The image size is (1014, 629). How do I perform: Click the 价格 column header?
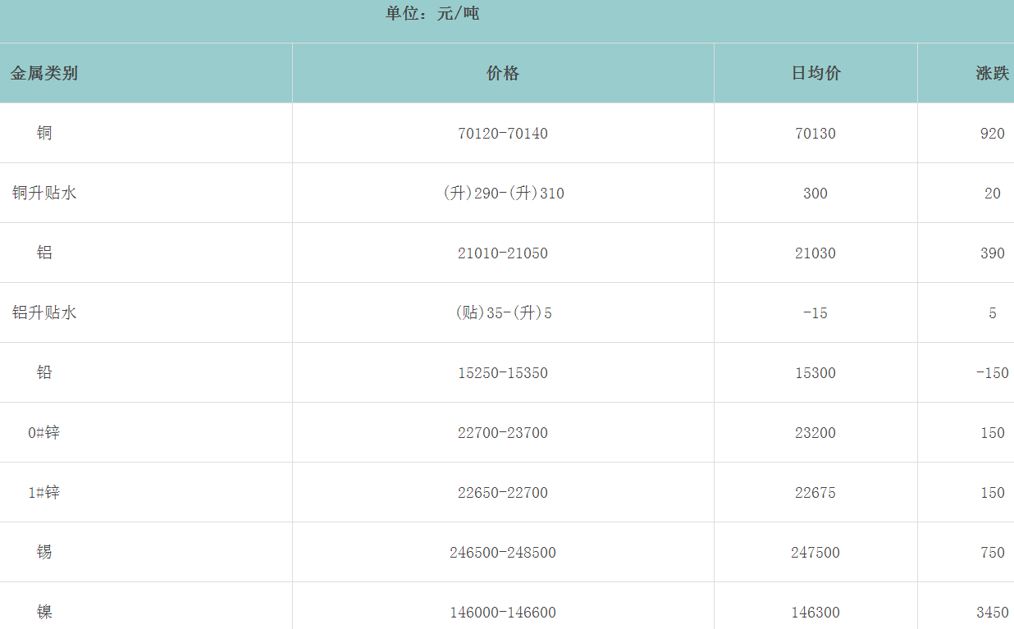pos(503,73)
